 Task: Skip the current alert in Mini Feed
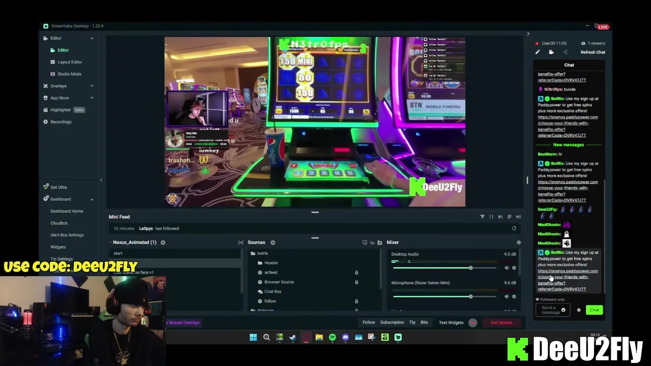[x=500, y=217]
